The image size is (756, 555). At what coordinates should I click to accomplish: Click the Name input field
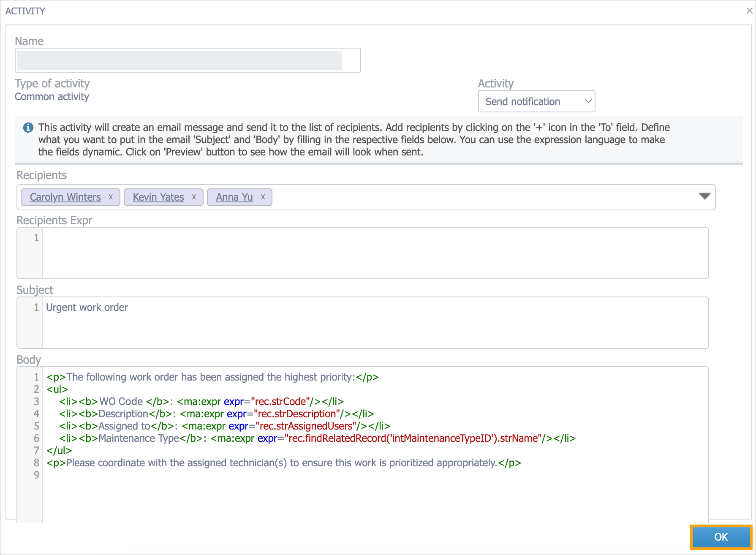point(188,60)
